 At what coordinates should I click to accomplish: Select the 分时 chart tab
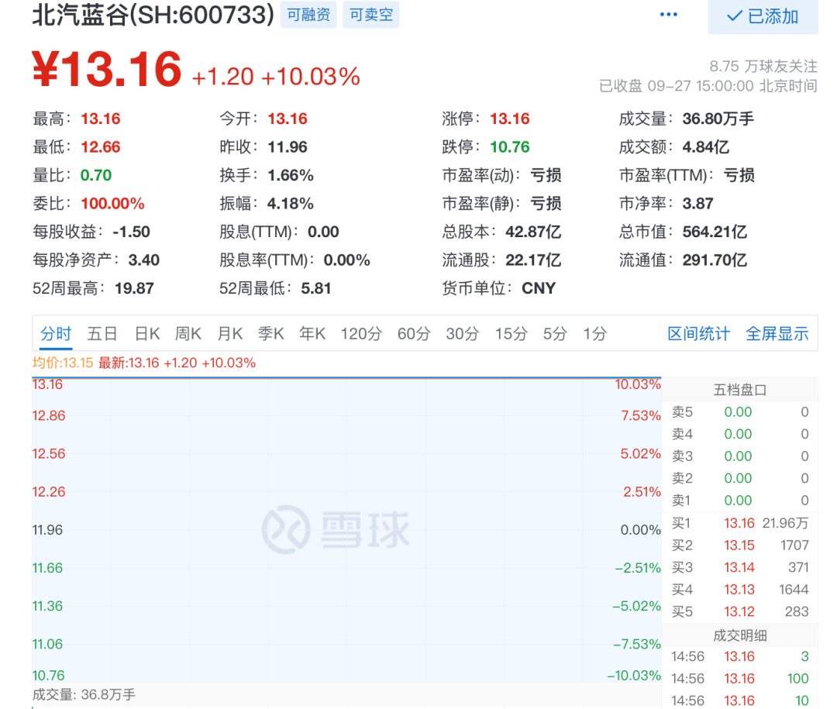pos(56,334)
